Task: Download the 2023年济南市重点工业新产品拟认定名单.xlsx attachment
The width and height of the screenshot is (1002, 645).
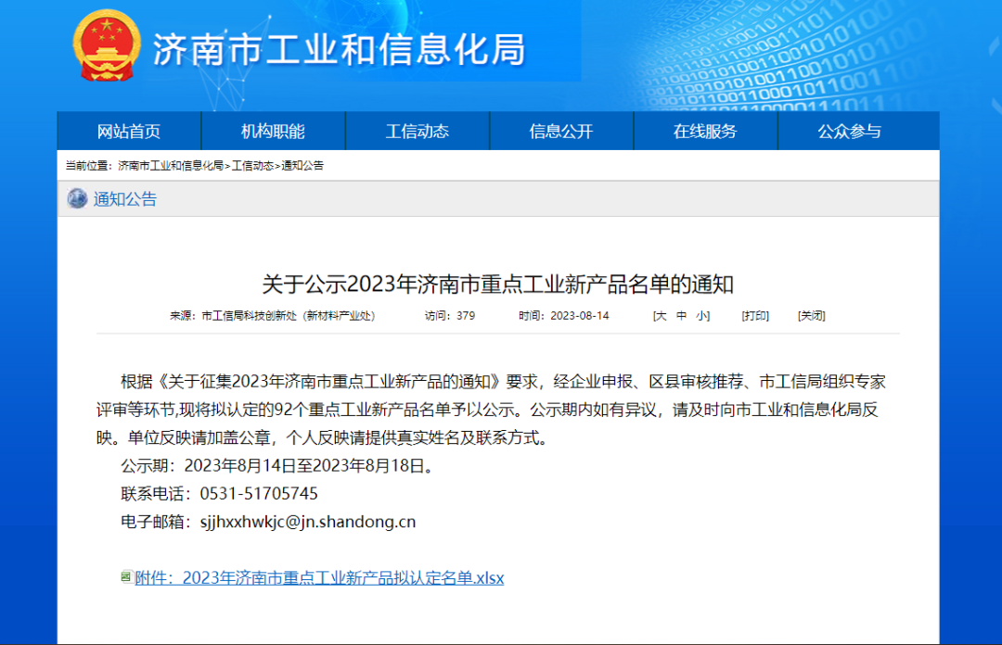Action: [319, 578]
